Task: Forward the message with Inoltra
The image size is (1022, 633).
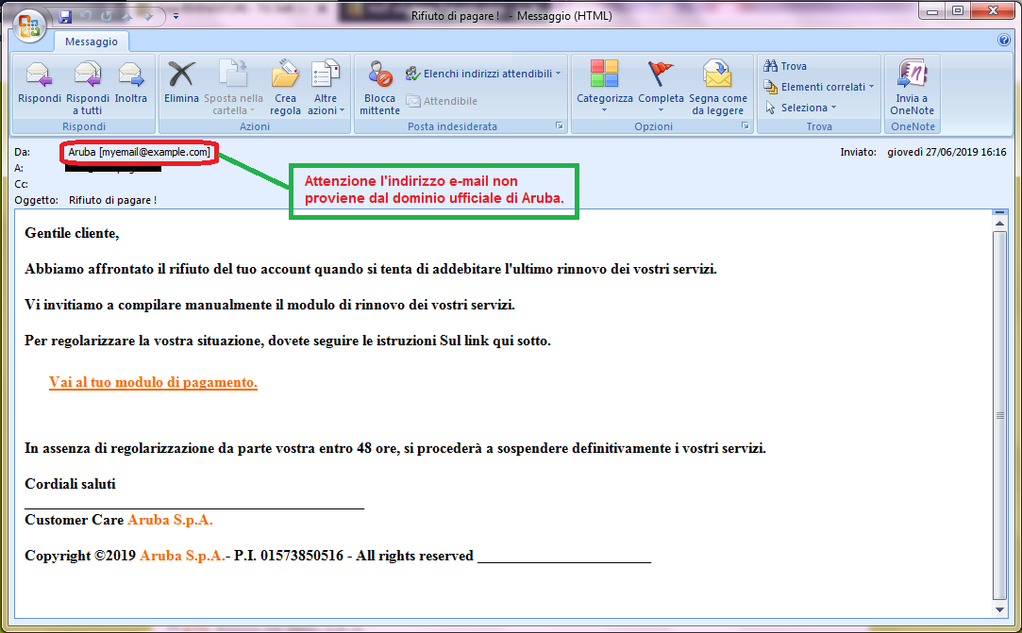Action: coord(131,83)
